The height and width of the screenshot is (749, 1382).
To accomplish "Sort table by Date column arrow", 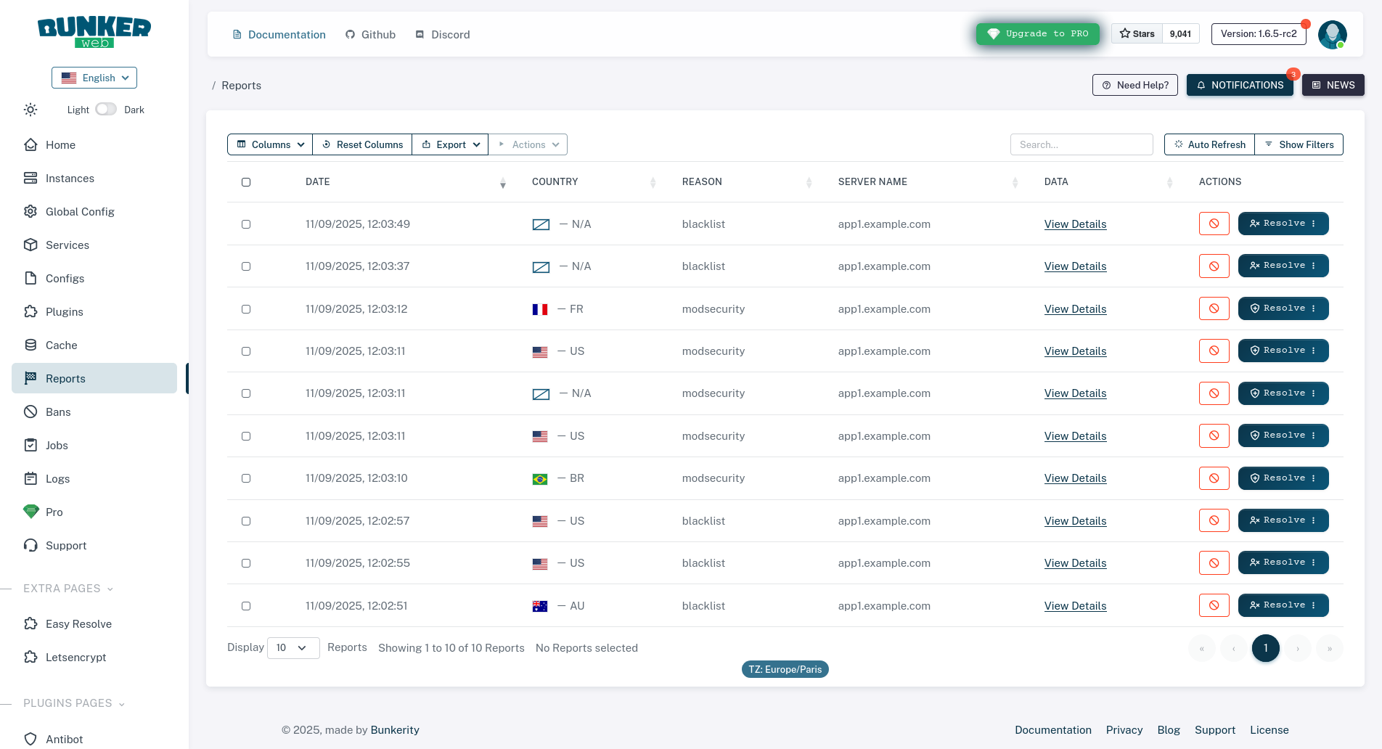I will (x=502, y=183).
